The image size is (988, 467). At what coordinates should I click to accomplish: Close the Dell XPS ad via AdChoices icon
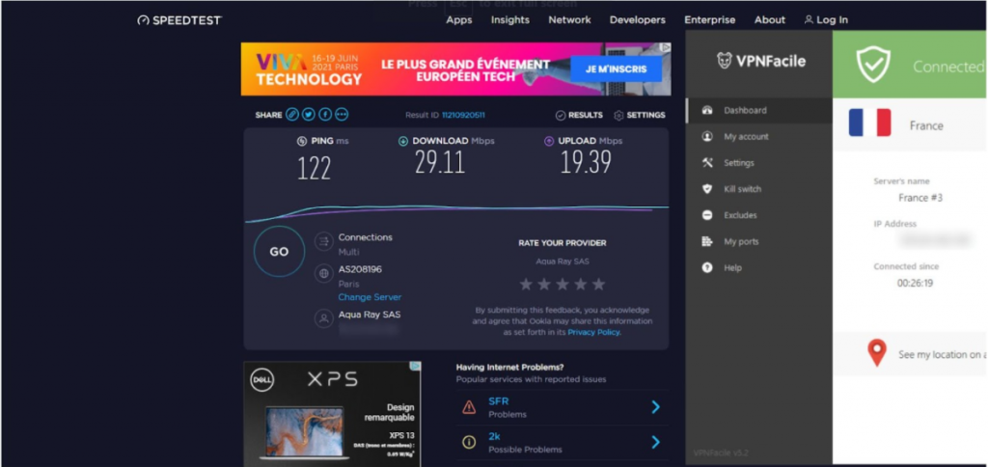click(x=415, y=366)
